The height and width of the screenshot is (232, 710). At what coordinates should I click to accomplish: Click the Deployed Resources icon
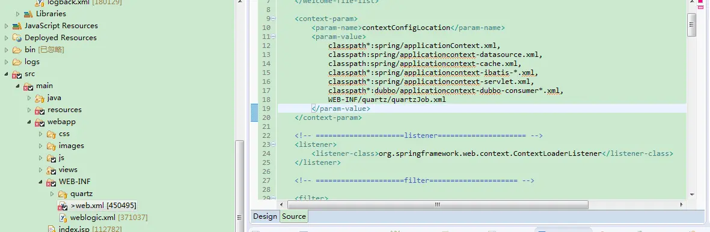17,38
